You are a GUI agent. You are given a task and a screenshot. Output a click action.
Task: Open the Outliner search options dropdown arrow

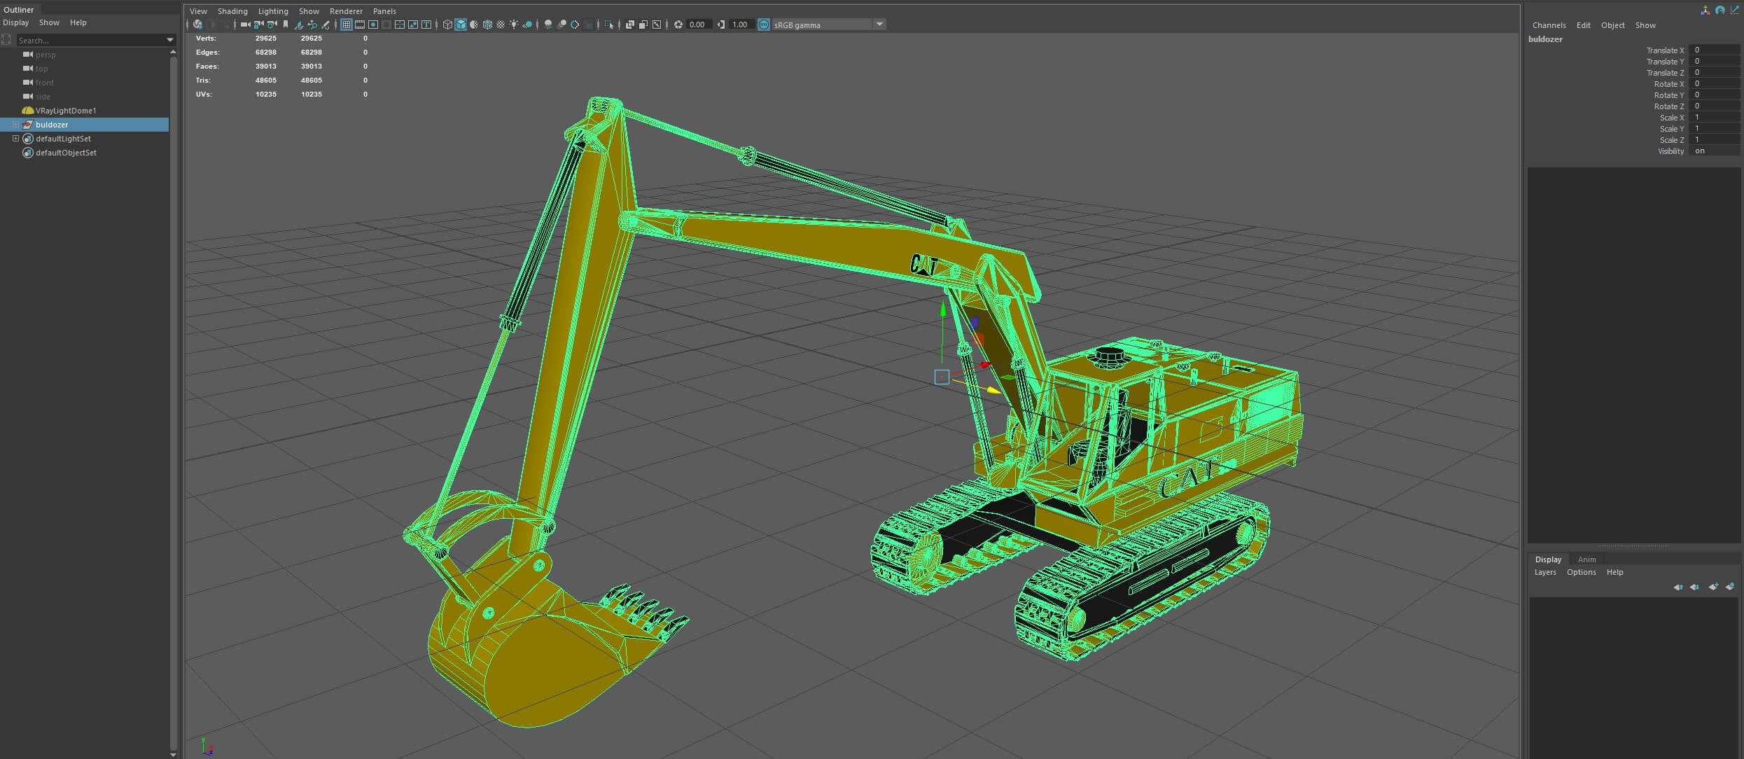(169, 41)
